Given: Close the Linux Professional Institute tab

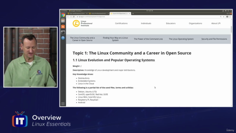Looking at the screenshot, I should pyautogui.click(x=108, y=14).
